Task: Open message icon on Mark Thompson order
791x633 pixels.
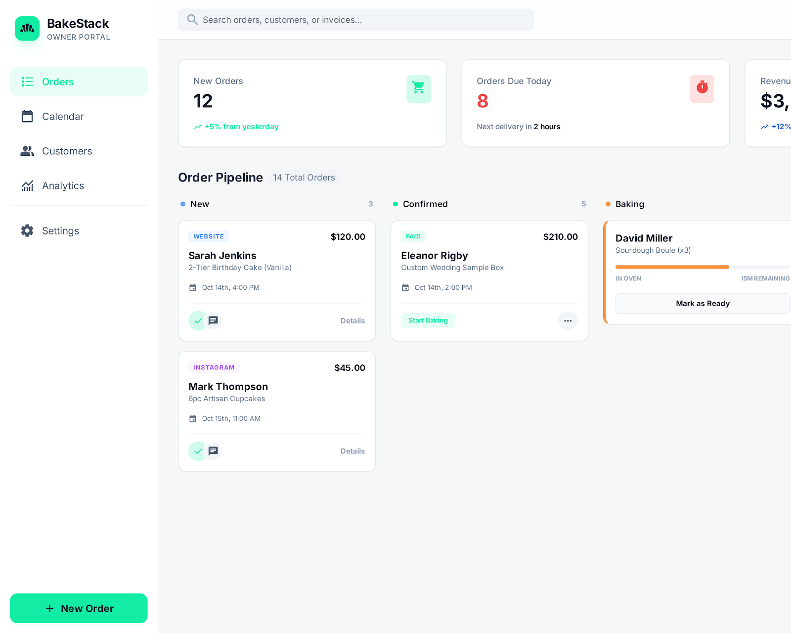Action: pyautogui.click(x=213, y=451)
